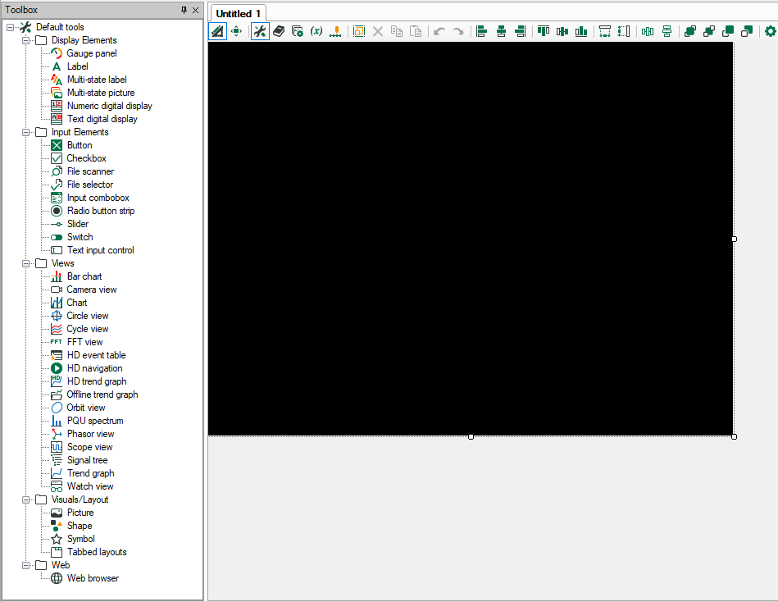Click the copy toolbar icon
This screenshot has height=602, width=778.
(x=397, y=31)
